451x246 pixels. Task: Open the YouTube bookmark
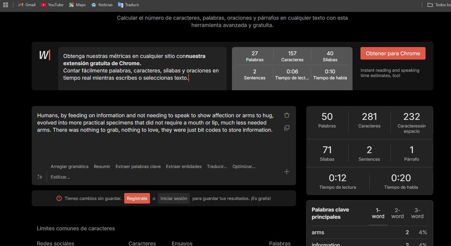[x=52, y=5]
